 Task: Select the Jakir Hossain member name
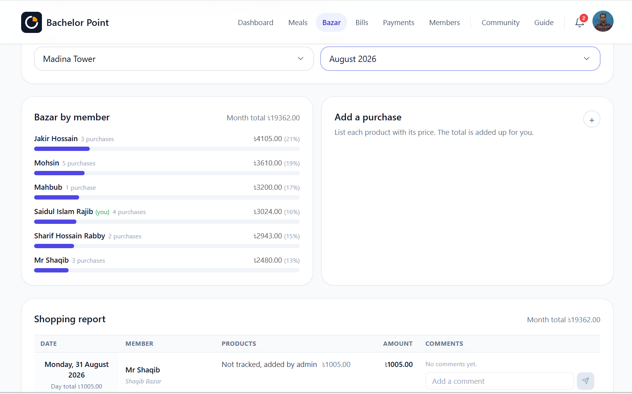click(56, 139)
